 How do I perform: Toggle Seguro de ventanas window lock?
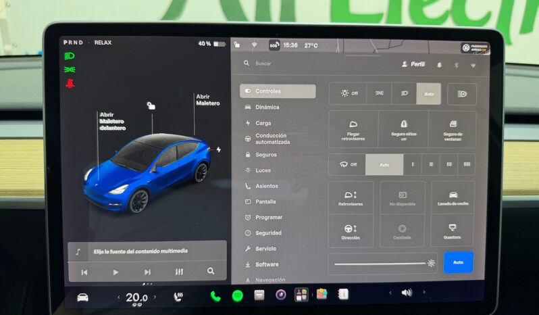453,130
